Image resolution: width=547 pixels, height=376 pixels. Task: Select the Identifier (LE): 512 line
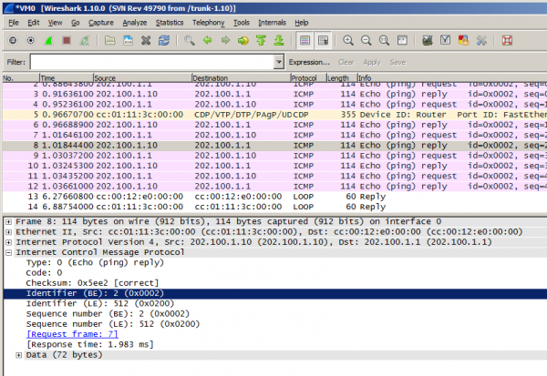click(99, 303)
